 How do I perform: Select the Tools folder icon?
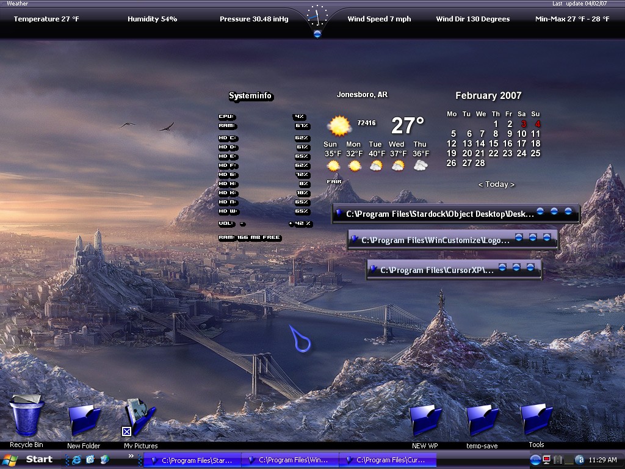pos(536,419)
